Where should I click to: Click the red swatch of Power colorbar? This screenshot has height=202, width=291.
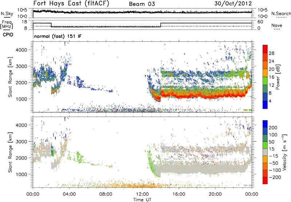click(265, 49)
